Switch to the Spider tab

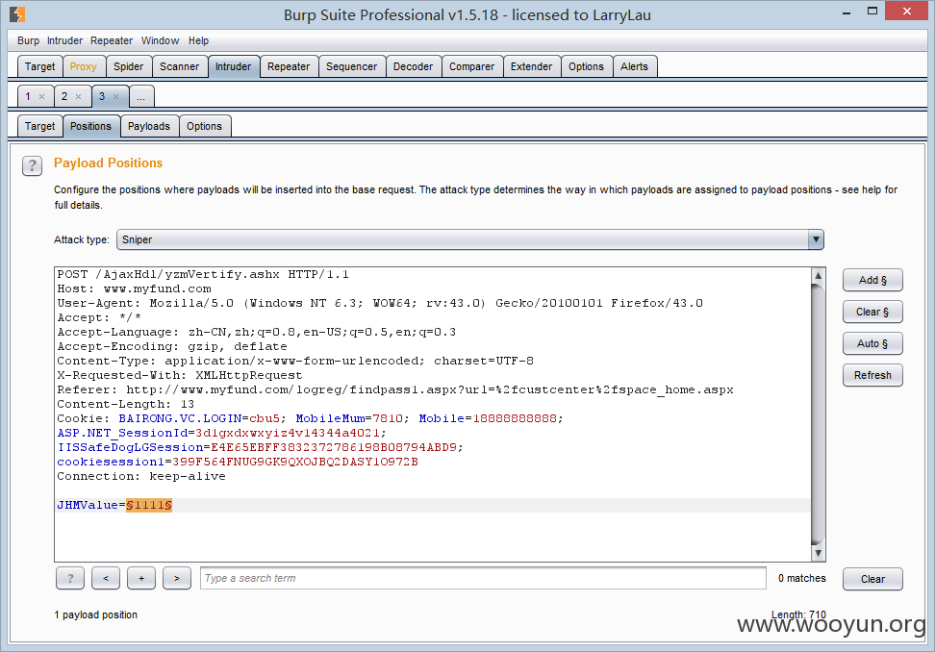point(128,66)
